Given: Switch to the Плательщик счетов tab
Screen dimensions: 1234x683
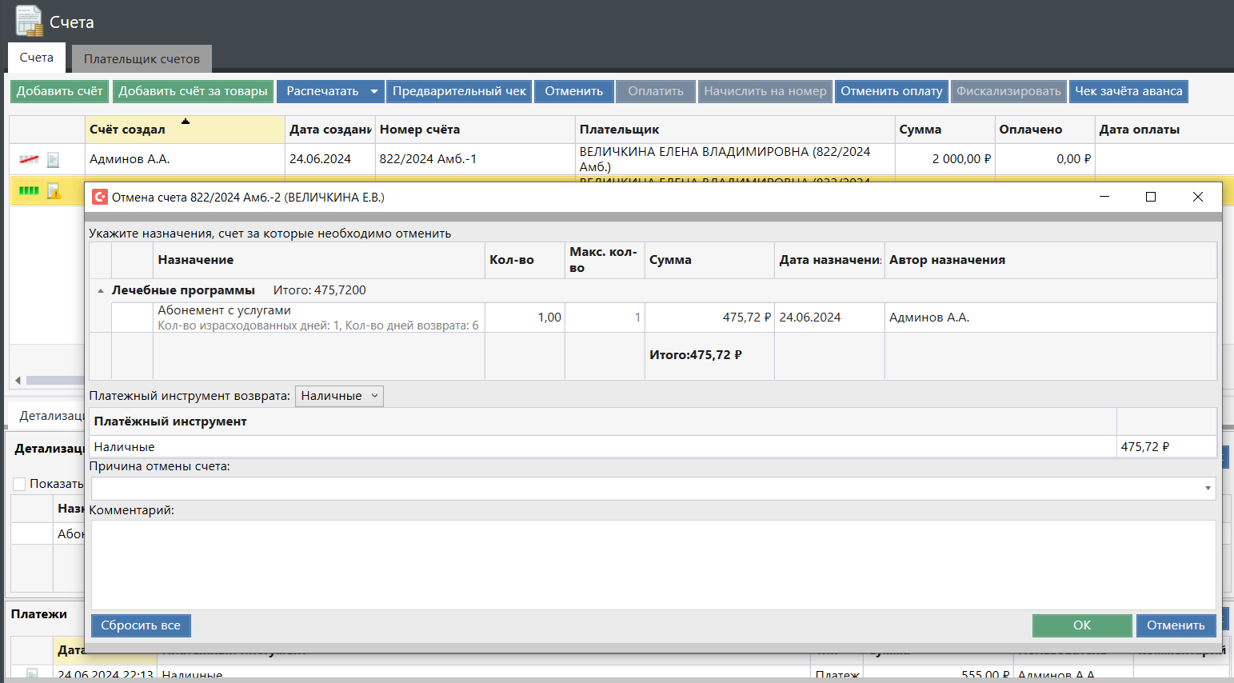Looking at the screenshot, I should click(142, 59).
